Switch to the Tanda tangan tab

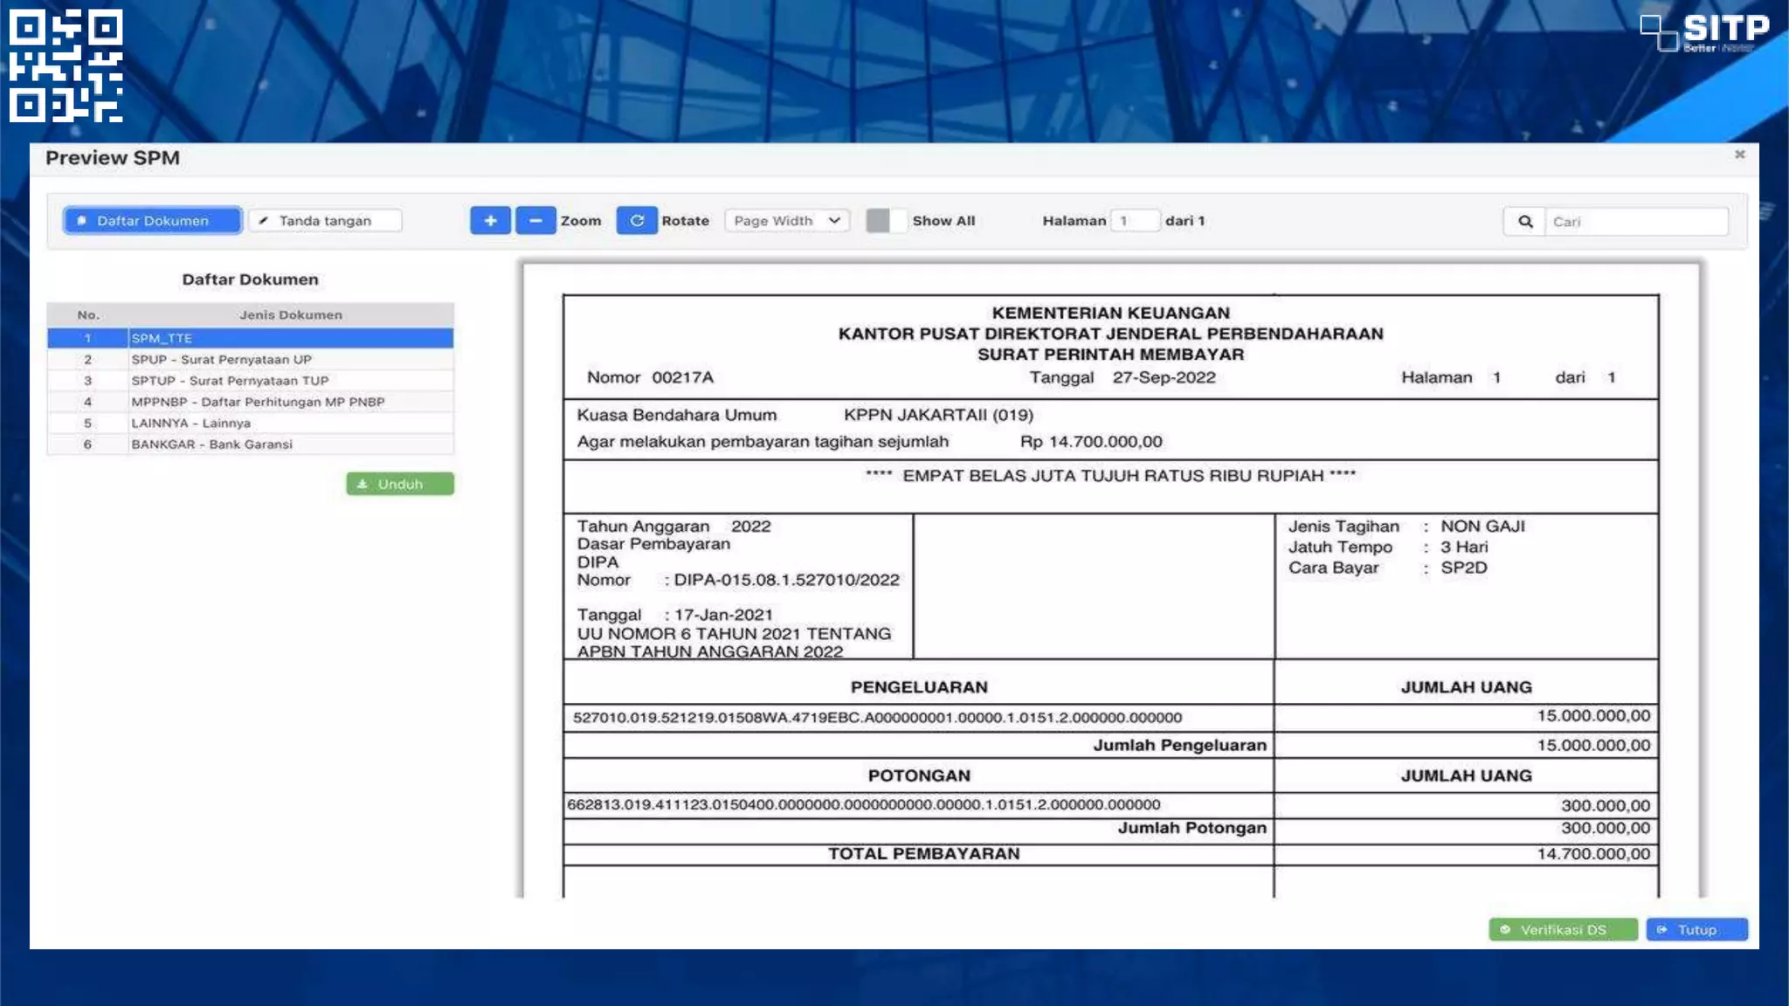(x=325, y=221)
